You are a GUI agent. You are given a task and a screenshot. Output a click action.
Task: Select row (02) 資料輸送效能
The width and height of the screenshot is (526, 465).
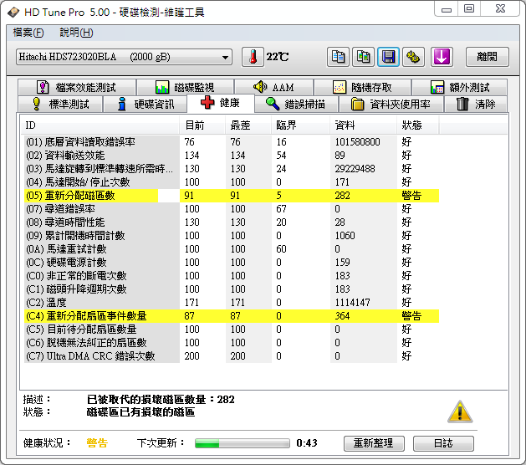pos(232,156)
